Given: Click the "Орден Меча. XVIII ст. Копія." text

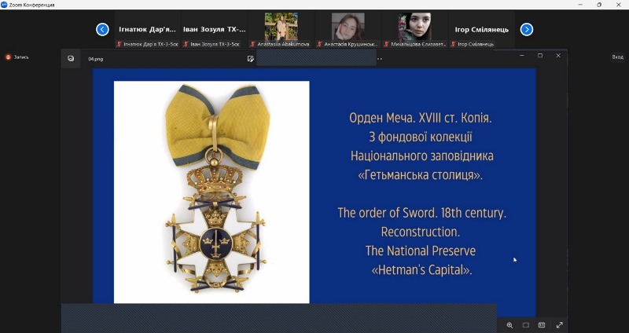Looking at the screenshot, I should point(421,119).
